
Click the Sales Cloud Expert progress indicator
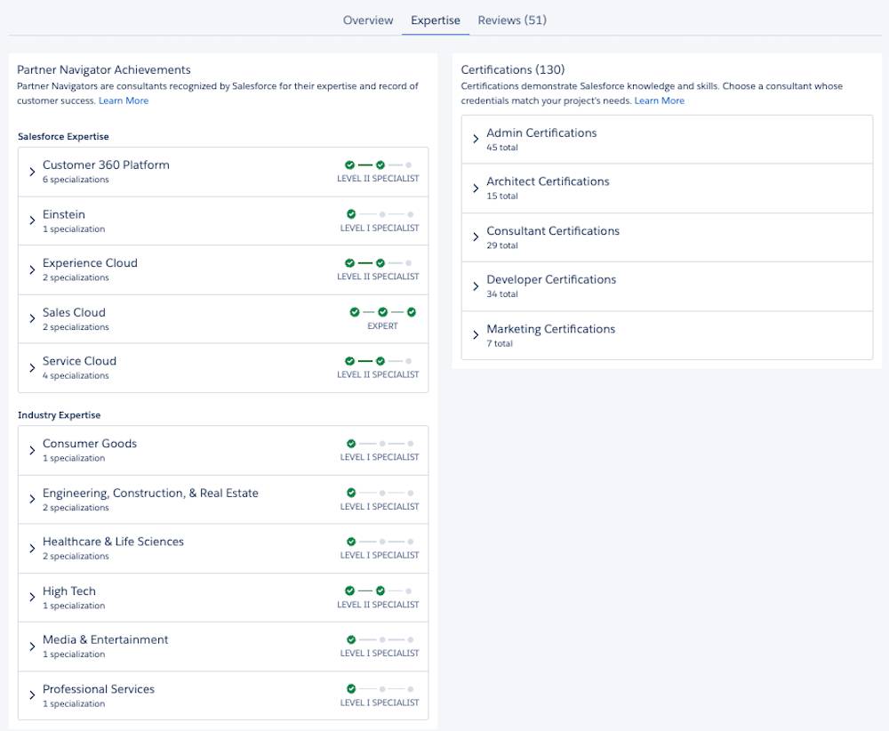point(382,312)
